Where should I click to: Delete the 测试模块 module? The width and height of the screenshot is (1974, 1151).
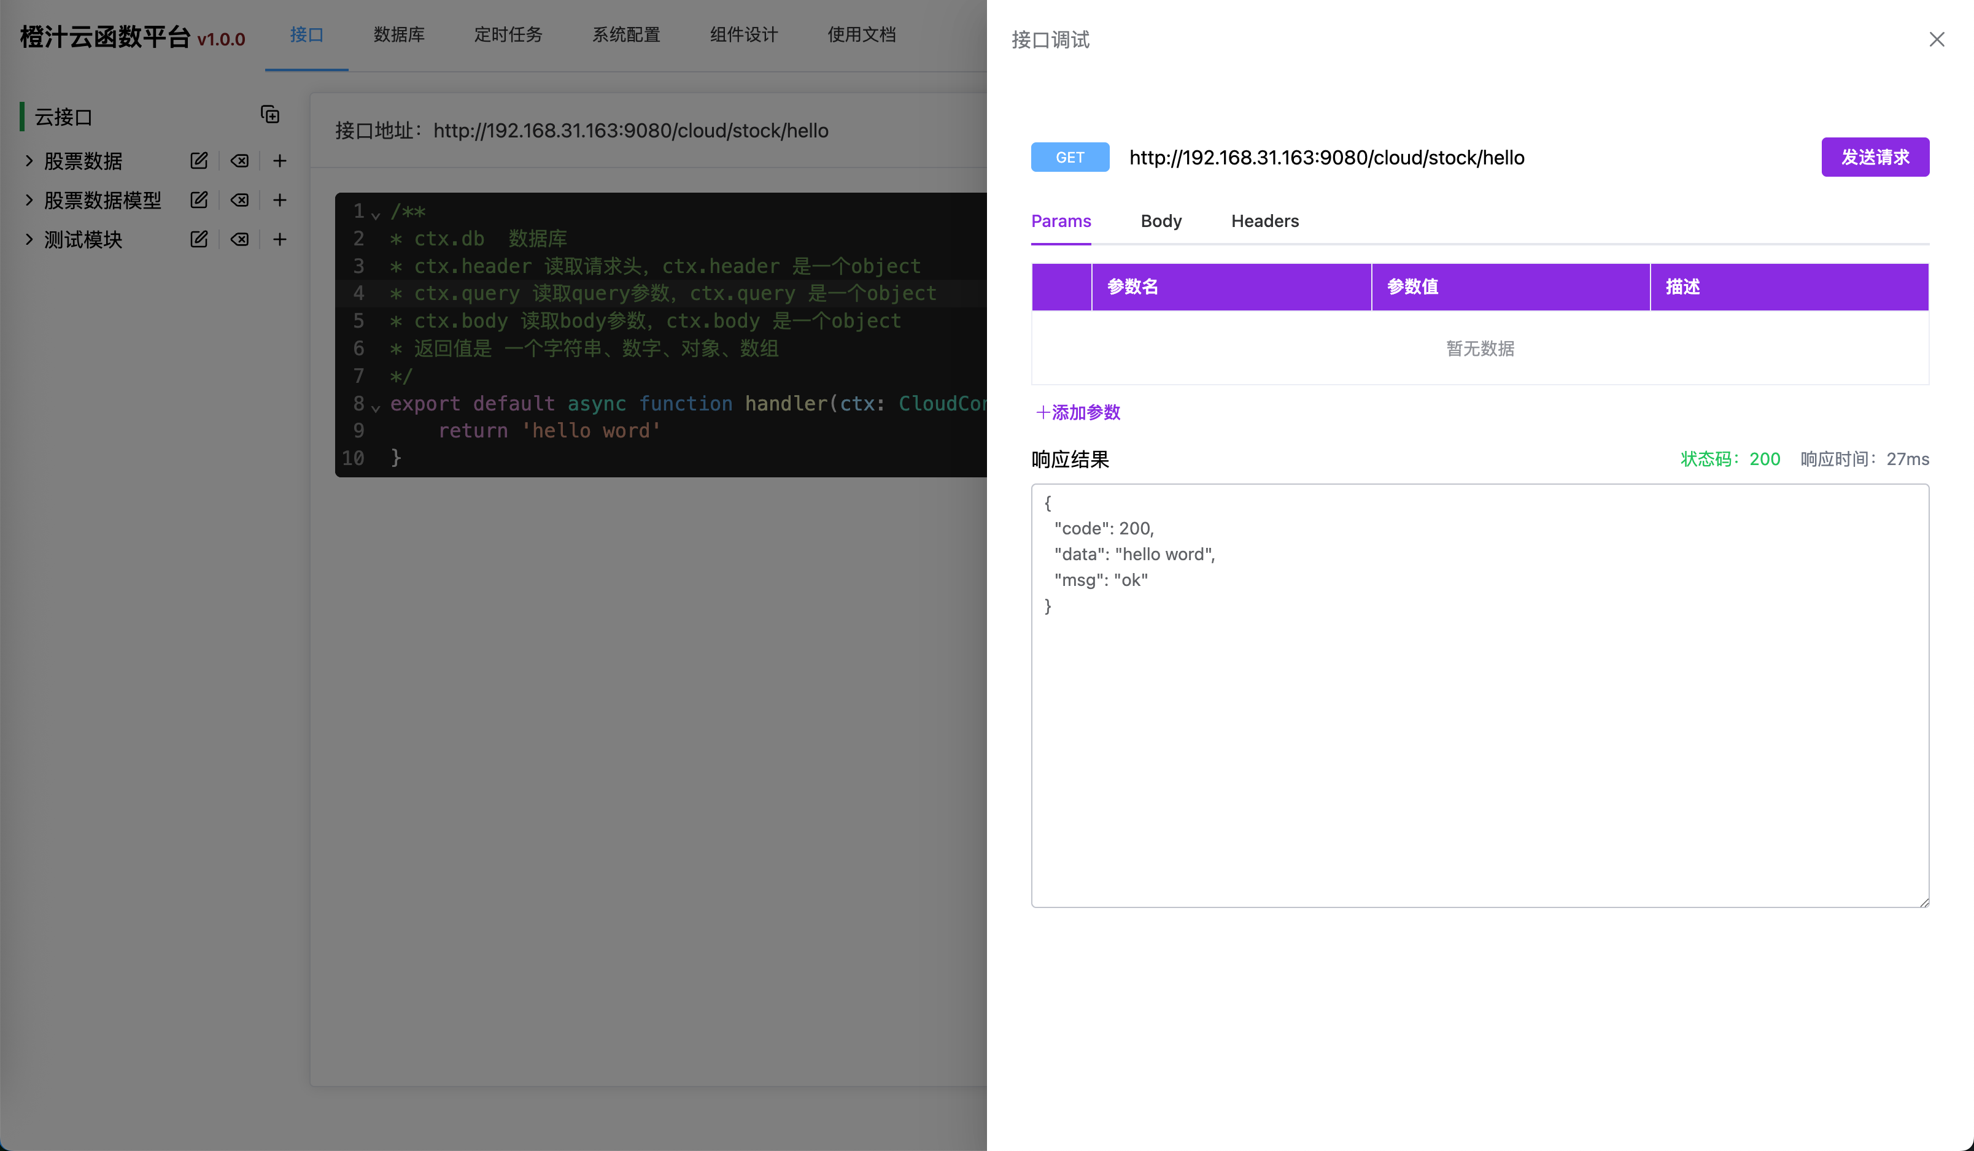click(240, 239)
